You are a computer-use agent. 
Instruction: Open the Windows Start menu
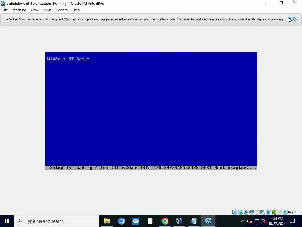coord(7,221)
